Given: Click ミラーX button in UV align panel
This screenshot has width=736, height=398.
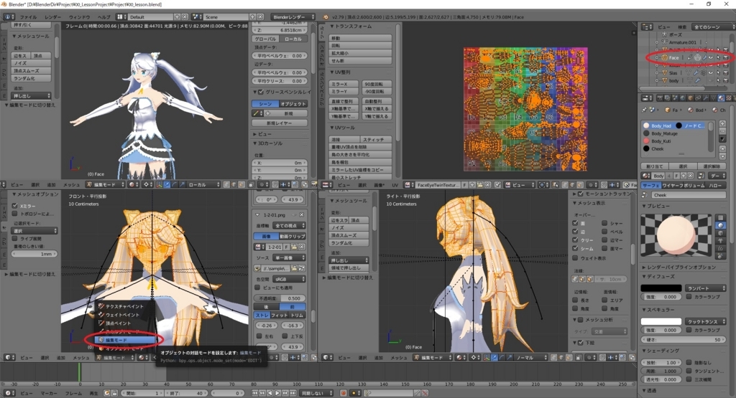Looking at the screenshot, I should [344, 85].
